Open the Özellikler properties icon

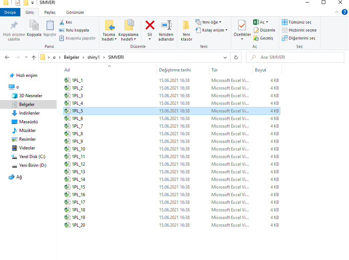(242, 25)
